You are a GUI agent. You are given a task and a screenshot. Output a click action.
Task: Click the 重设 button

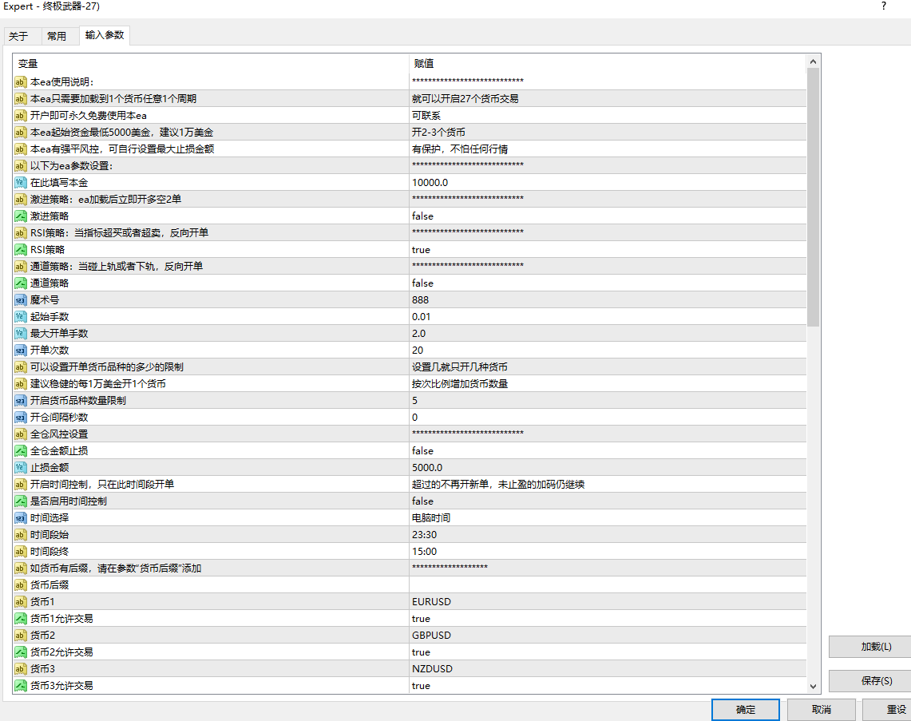[x=887, y=709]
